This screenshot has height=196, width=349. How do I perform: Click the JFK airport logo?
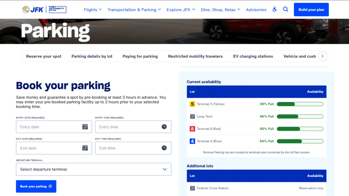[x=33, y=10]
